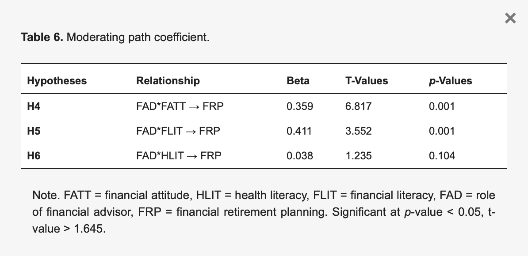Select the Hypotheses column header
This screenshot has height=256, width=528.
[x=57, y=81]
